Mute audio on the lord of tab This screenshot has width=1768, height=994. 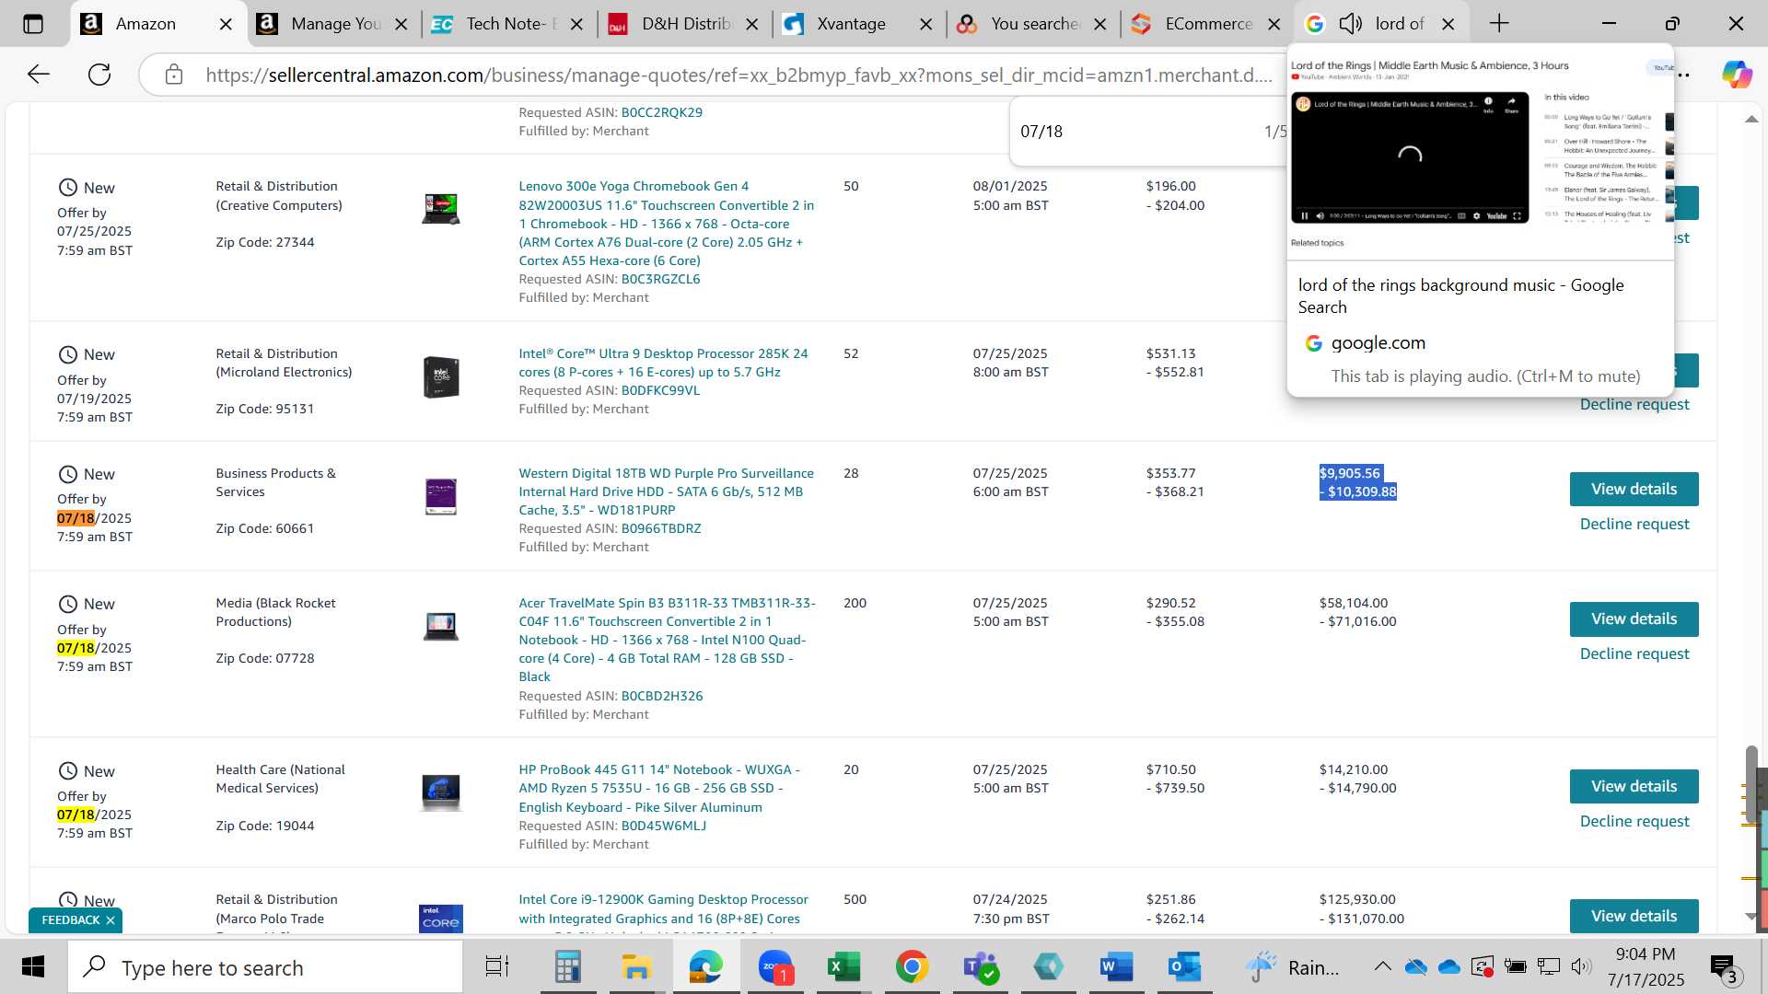[x=1350, y=24]
